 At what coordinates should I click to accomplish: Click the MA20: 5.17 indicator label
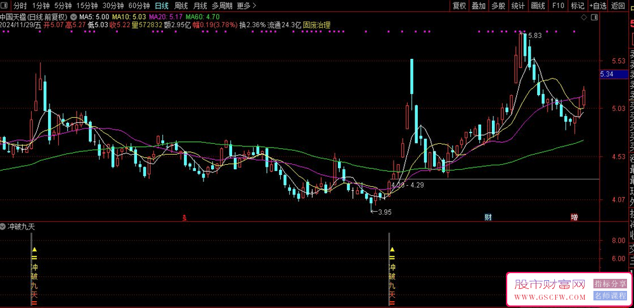click(165, 17)
